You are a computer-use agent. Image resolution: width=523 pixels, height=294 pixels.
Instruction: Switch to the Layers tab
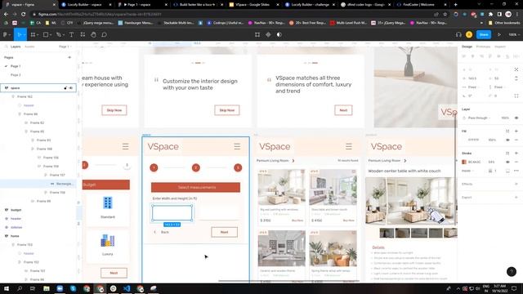(x=16, y=47)
